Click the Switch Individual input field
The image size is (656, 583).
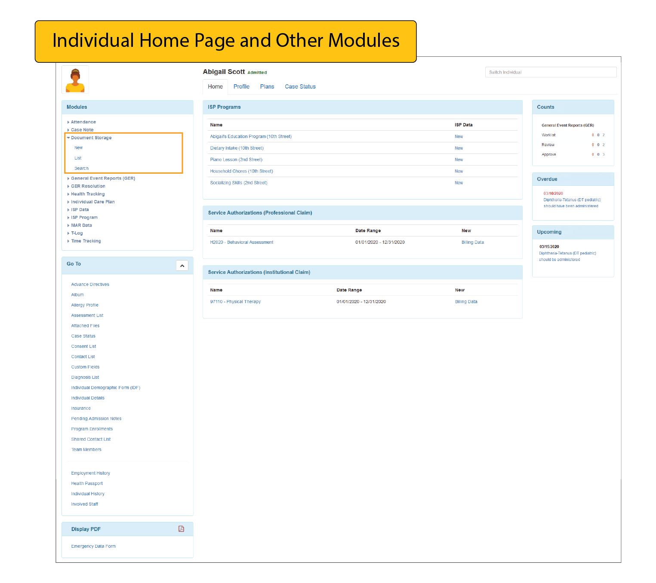tap(551, 72)
